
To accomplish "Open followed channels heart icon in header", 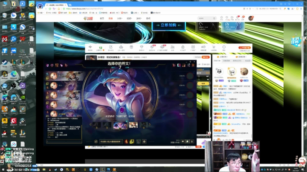I will (227, 18).
